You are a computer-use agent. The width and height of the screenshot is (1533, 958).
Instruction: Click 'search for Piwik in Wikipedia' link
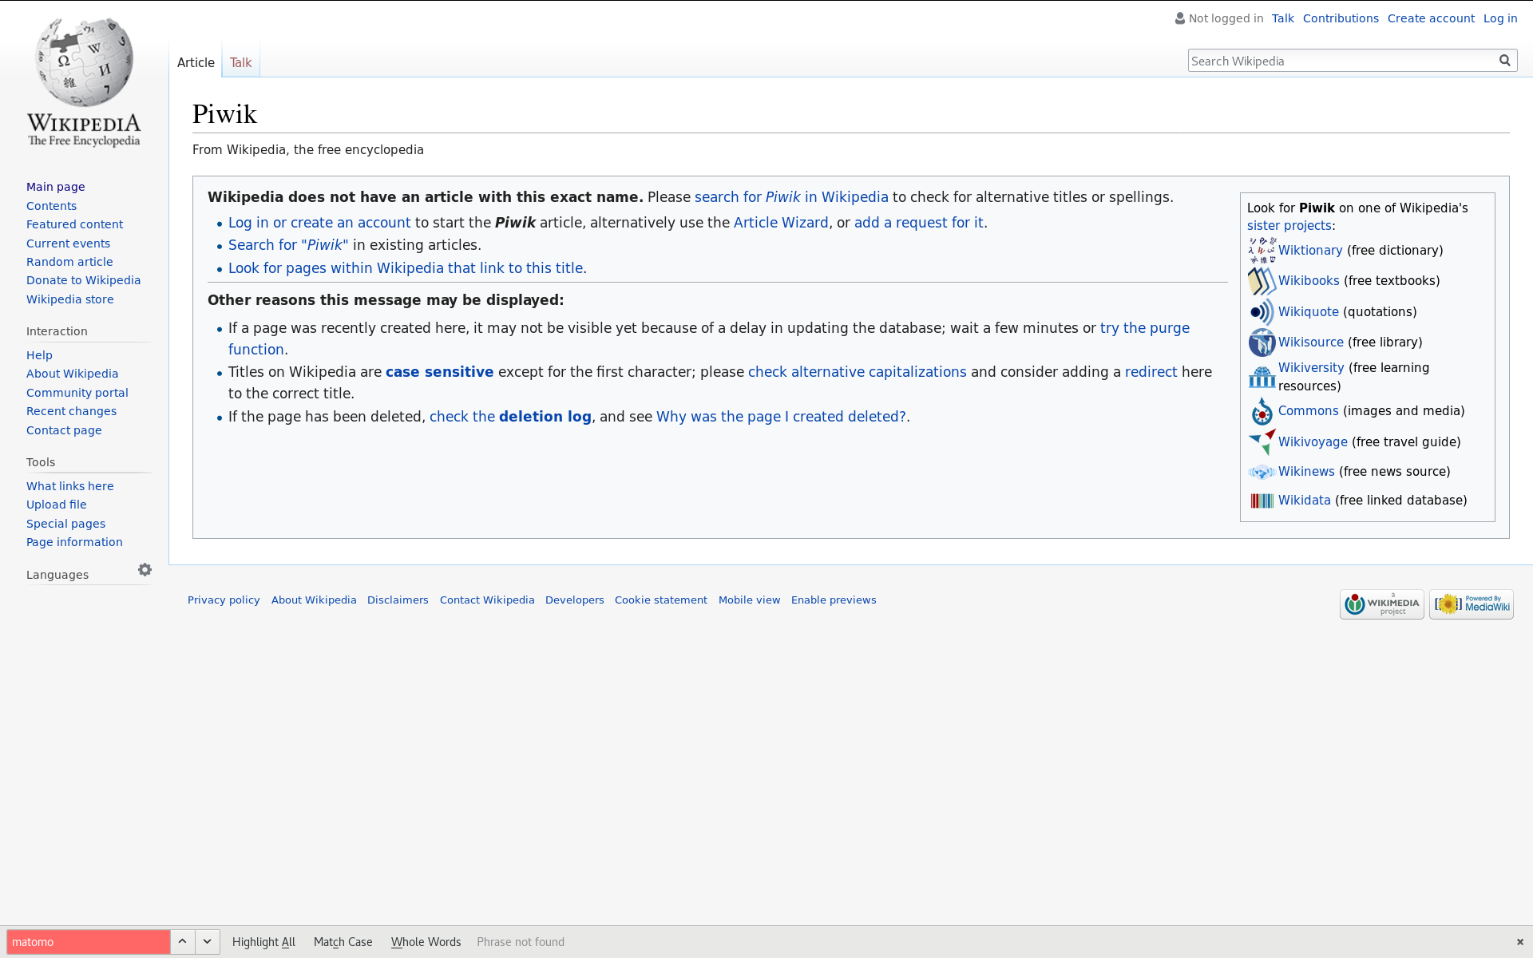(x=791, y=197)
